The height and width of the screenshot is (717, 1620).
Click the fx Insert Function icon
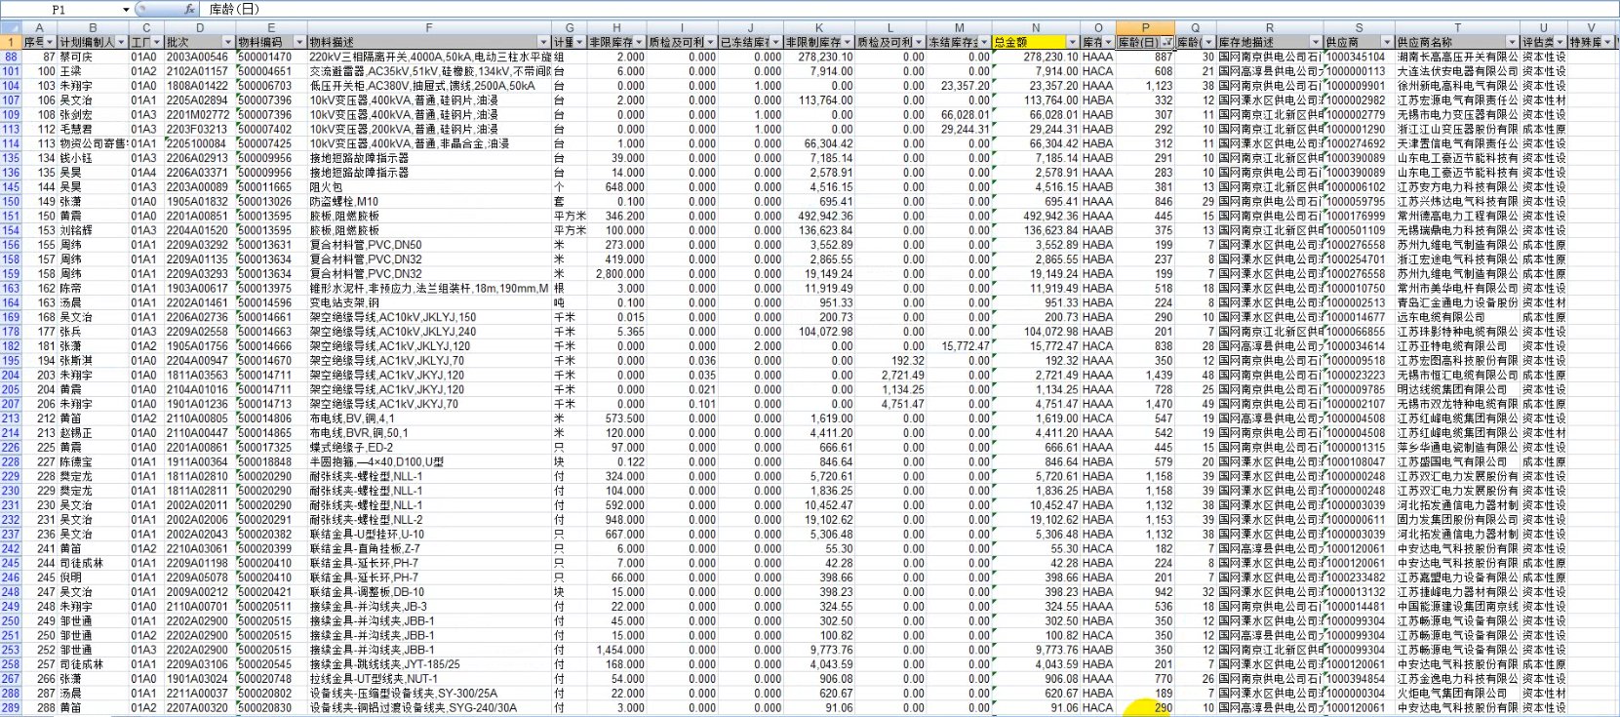click(x=190, y=9)
